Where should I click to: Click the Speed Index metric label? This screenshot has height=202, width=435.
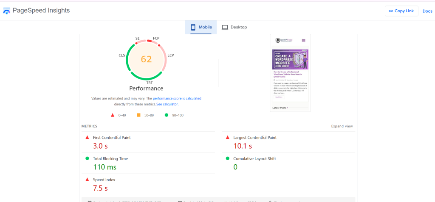(x=104, y=180)
